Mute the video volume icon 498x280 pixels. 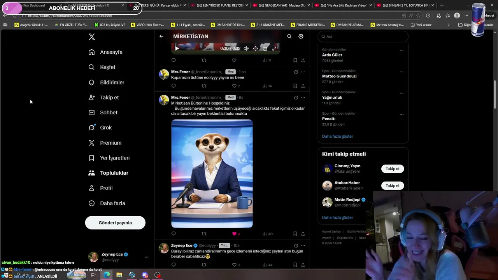pos(246,49)
